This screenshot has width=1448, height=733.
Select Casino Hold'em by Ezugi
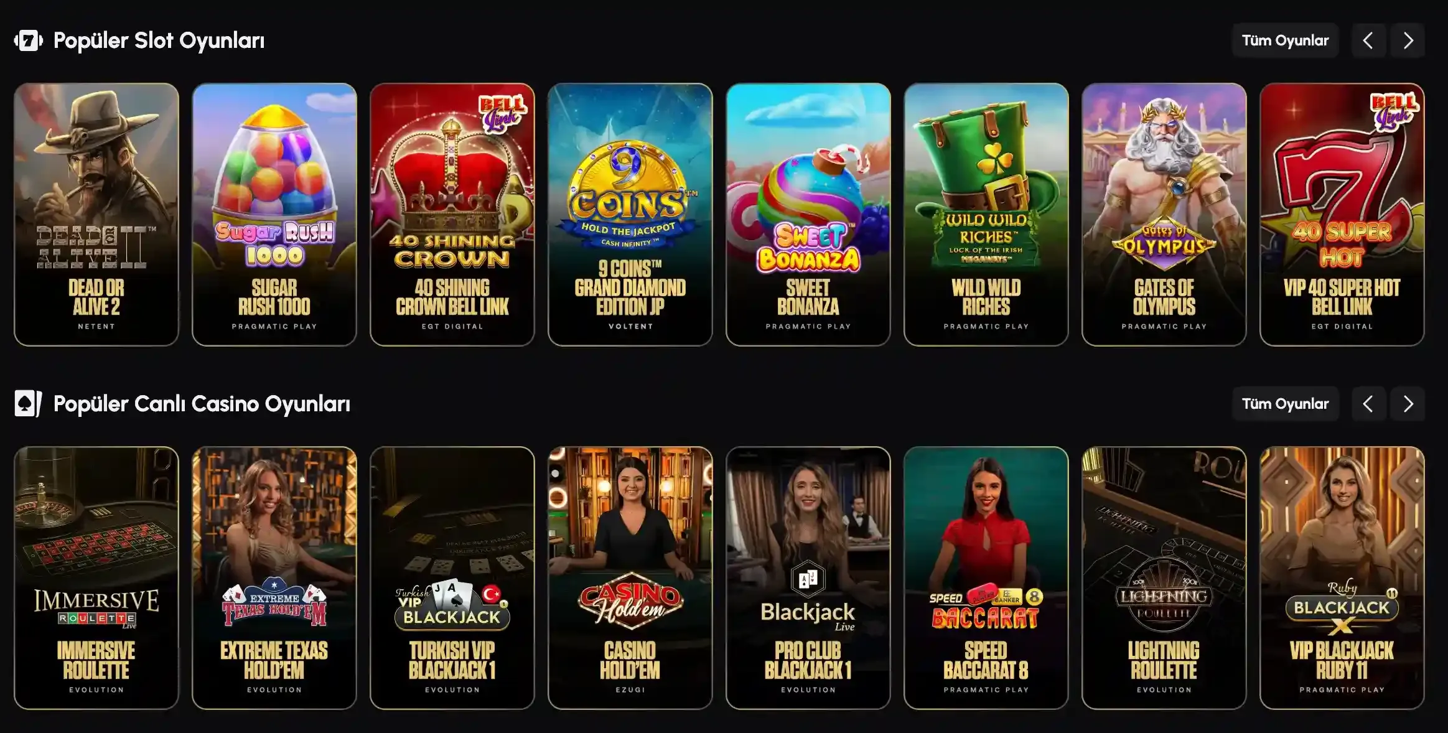(x=630, y=578)
